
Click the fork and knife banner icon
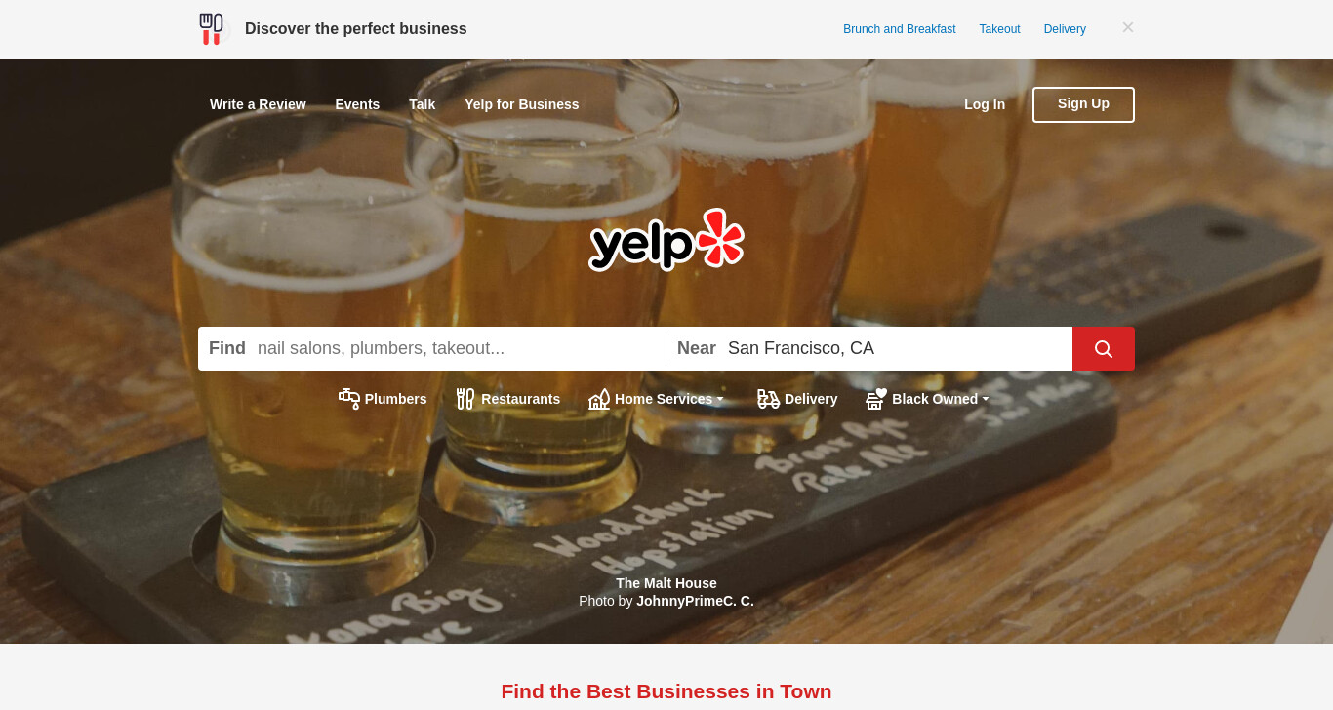[211, 28]
